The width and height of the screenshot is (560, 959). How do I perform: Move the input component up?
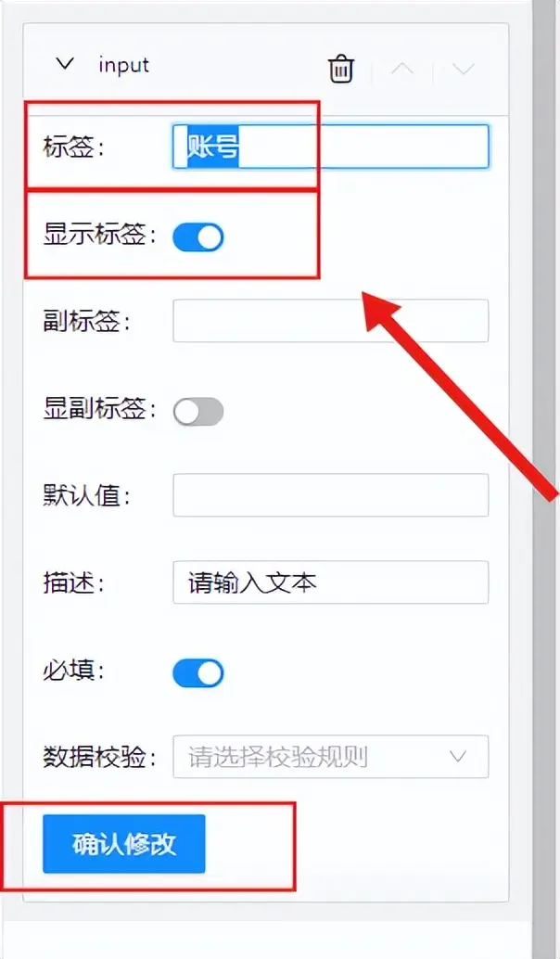click(x=401, y=69)
